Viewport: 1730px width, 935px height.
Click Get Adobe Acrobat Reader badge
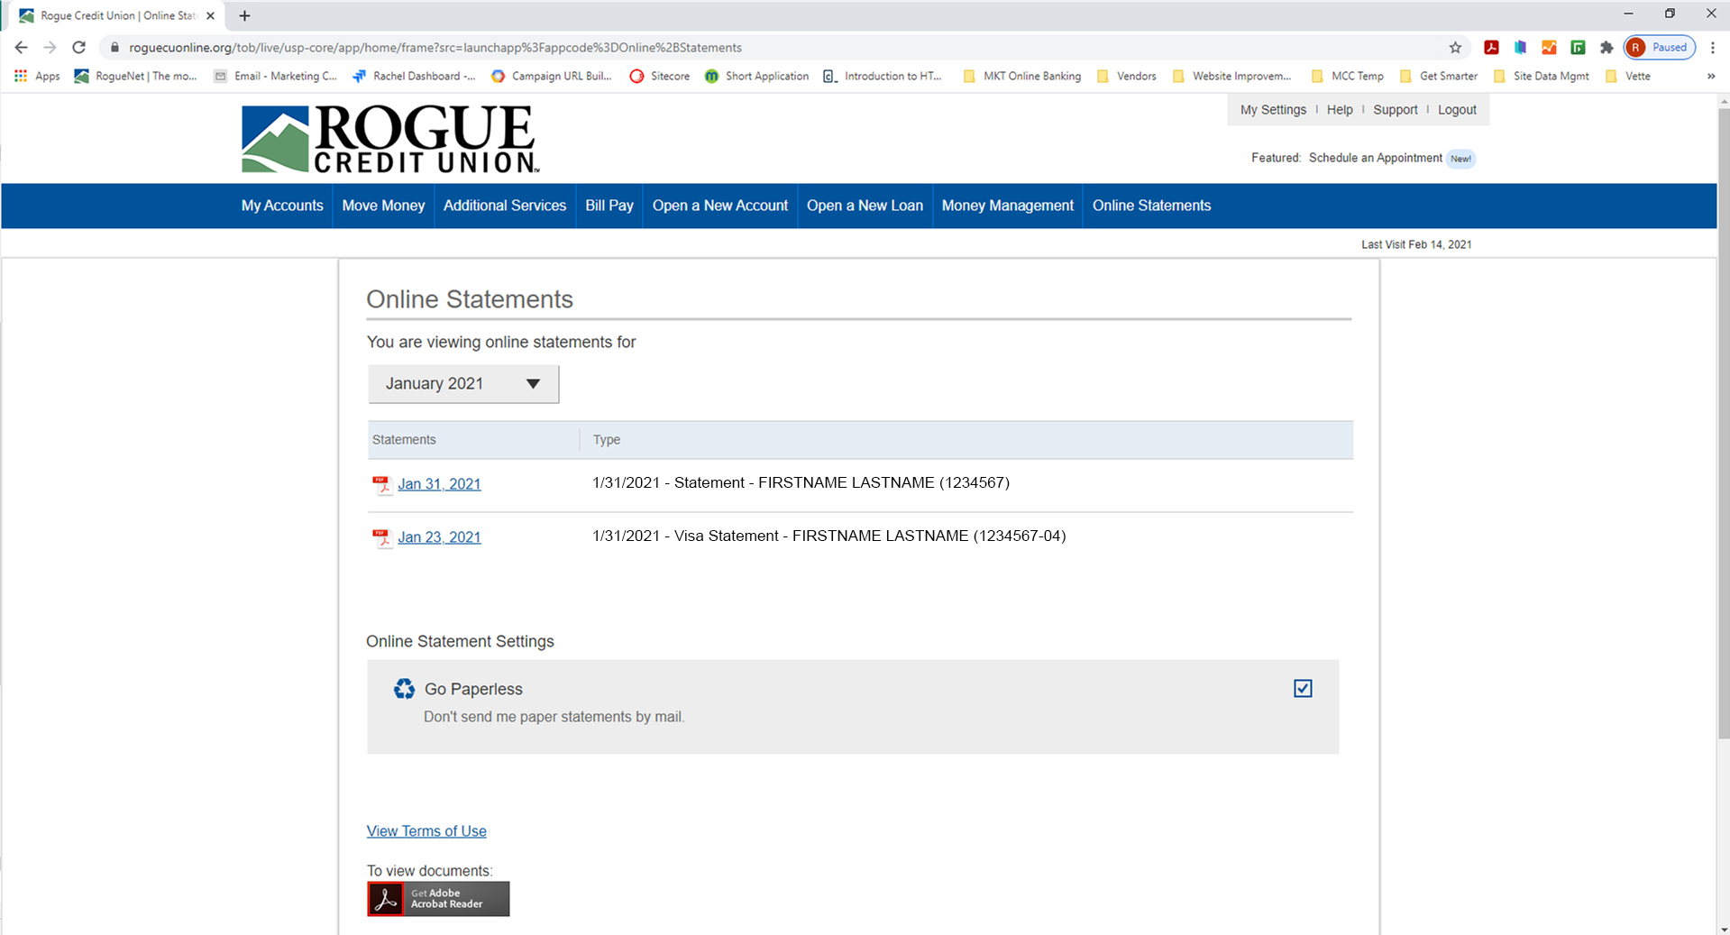click(438, 899)
